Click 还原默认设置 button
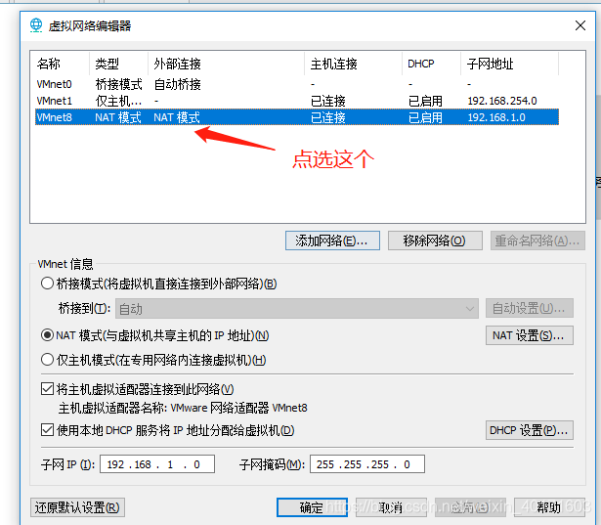 point(77,507)
